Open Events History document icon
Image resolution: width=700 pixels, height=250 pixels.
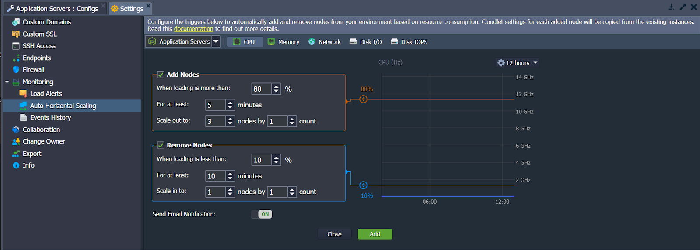click(x=23, y=117)
